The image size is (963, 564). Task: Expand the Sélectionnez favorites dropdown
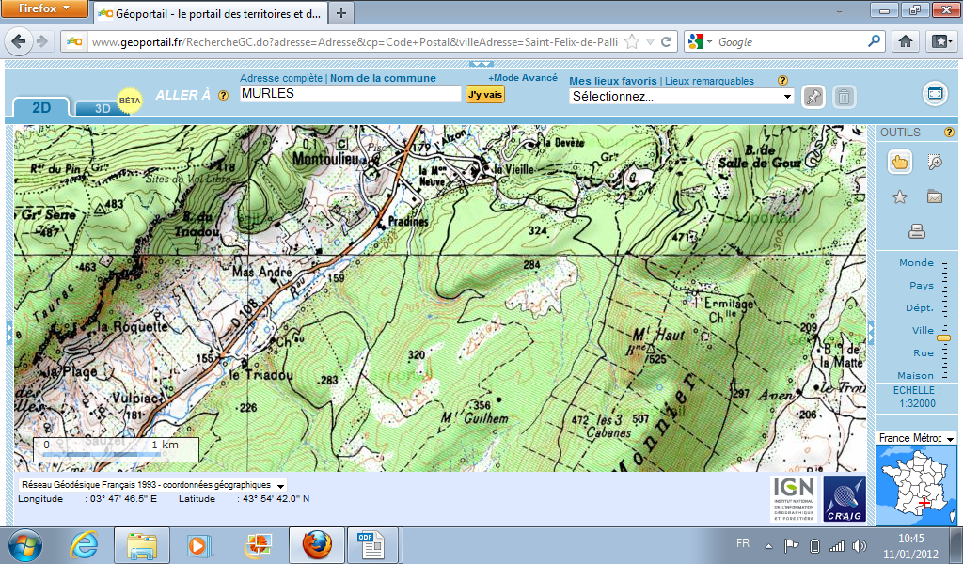(x=787, y=97)
